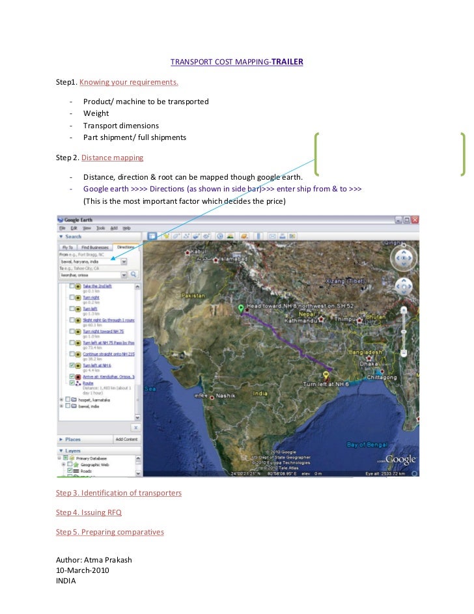Open the To address dropdown arrow

(124, 275)
